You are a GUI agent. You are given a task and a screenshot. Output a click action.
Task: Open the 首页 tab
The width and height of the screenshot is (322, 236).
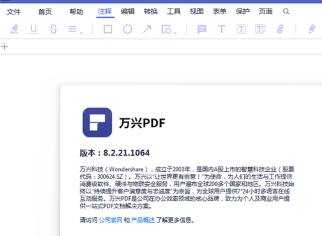45,12
